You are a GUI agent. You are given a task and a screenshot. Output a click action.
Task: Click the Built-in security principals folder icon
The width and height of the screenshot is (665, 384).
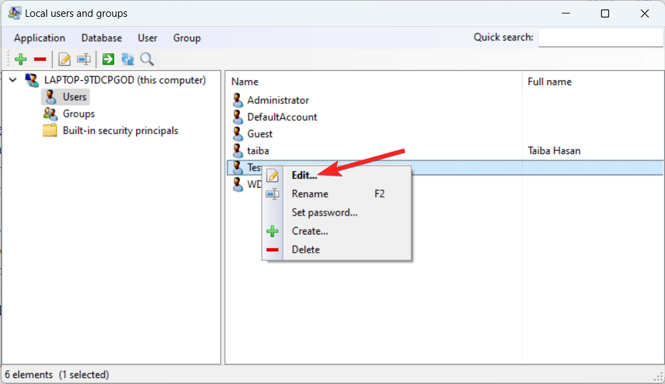50,131
